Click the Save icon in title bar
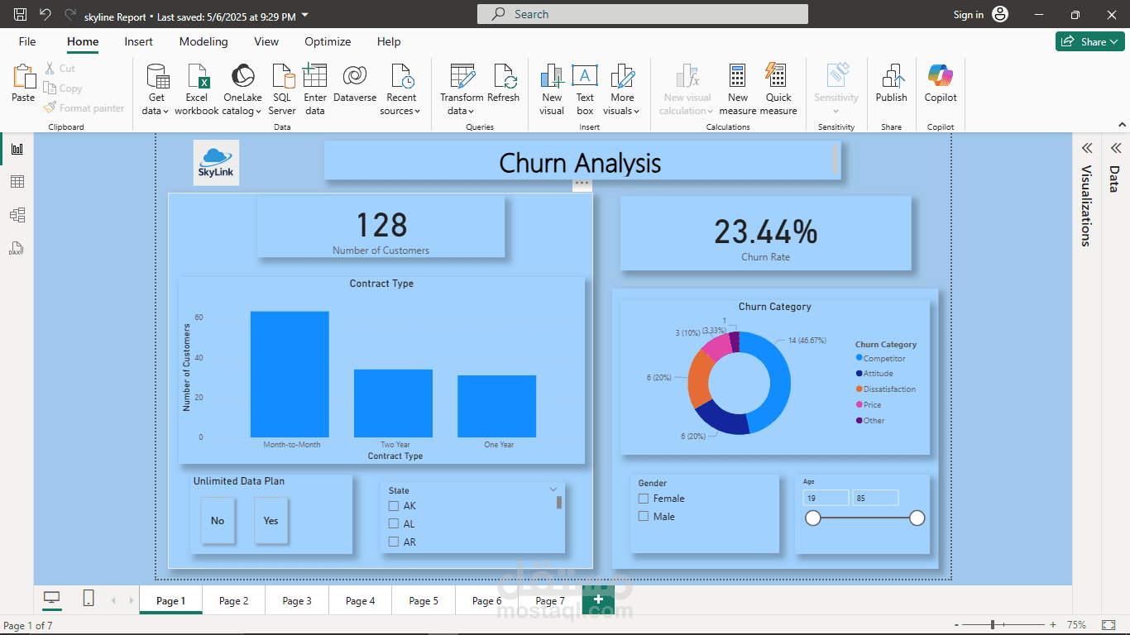Screen dimensions: 1130x635 pyautogui.click(x=21, y=15)
